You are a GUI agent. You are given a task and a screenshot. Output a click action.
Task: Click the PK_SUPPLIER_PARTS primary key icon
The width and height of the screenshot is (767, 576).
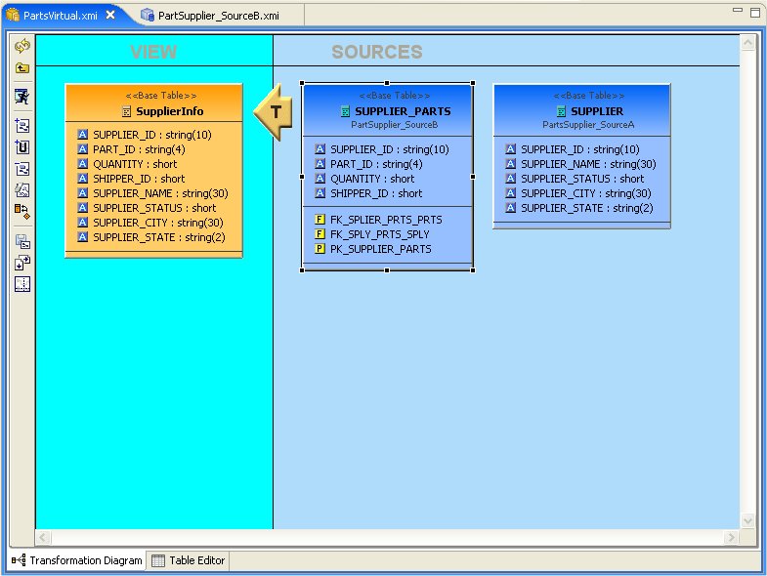(x=320, y=249)
